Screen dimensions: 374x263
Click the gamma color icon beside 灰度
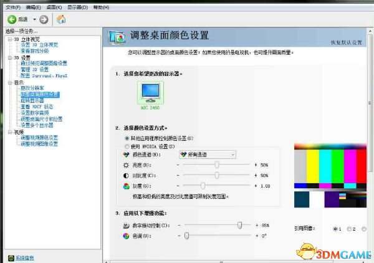coord(126,186)
